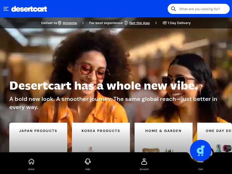Image resolution: width=232 pixels, height=174 pixels.
Task: Go to the Home tab
Action: pos(31,164)
